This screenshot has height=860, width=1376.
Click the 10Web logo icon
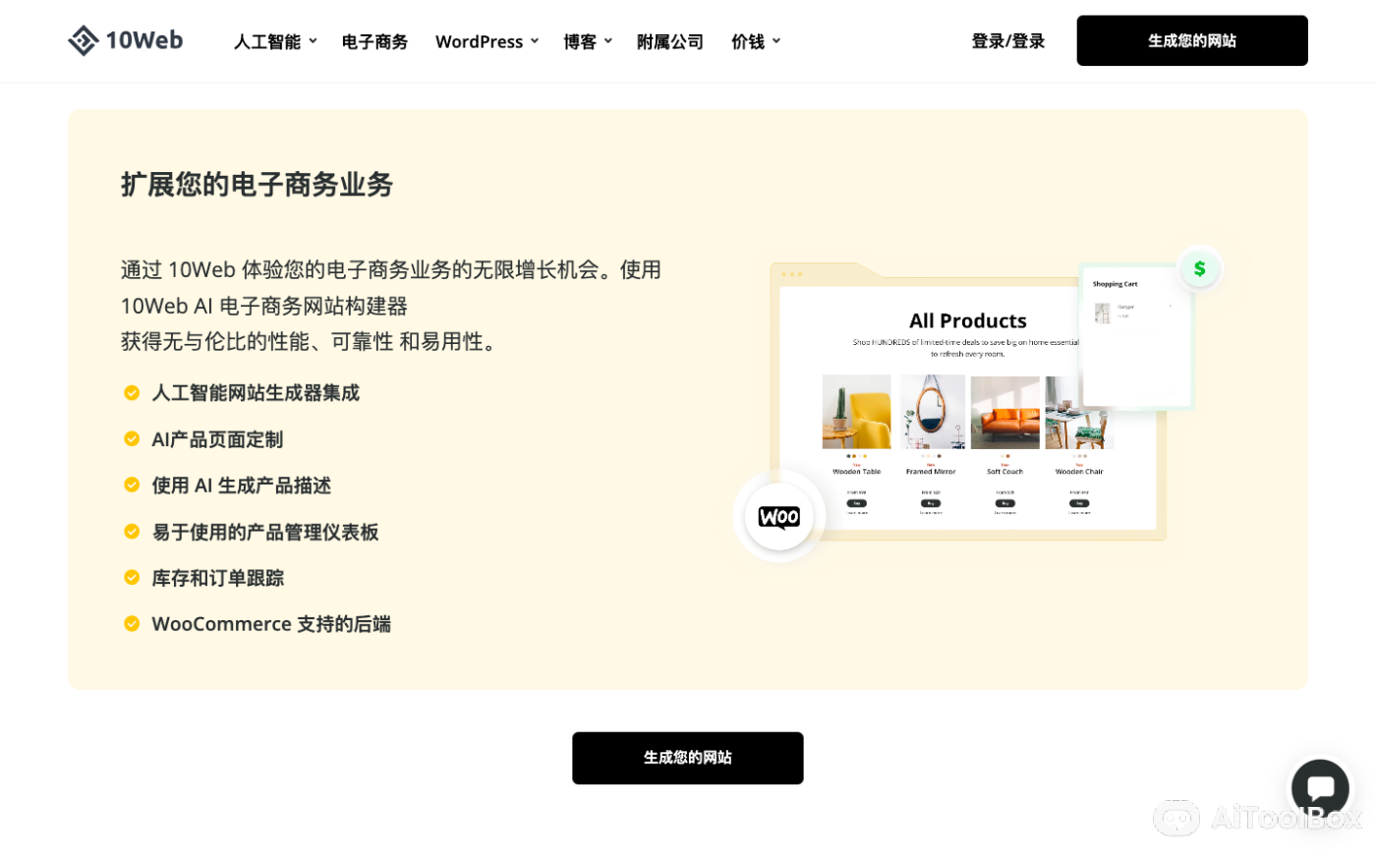(x=84, y=40)
